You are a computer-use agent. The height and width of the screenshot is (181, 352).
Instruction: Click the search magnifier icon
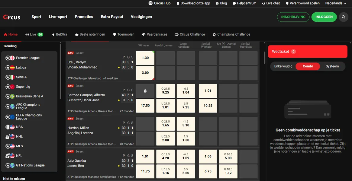(343, 17)
